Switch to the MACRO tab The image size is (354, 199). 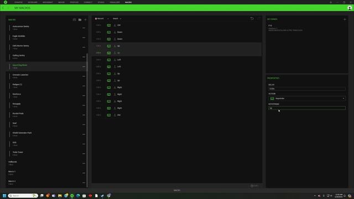(128, 2)
